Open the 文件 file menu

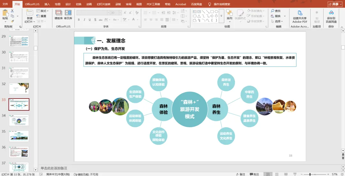pos(5,4)
